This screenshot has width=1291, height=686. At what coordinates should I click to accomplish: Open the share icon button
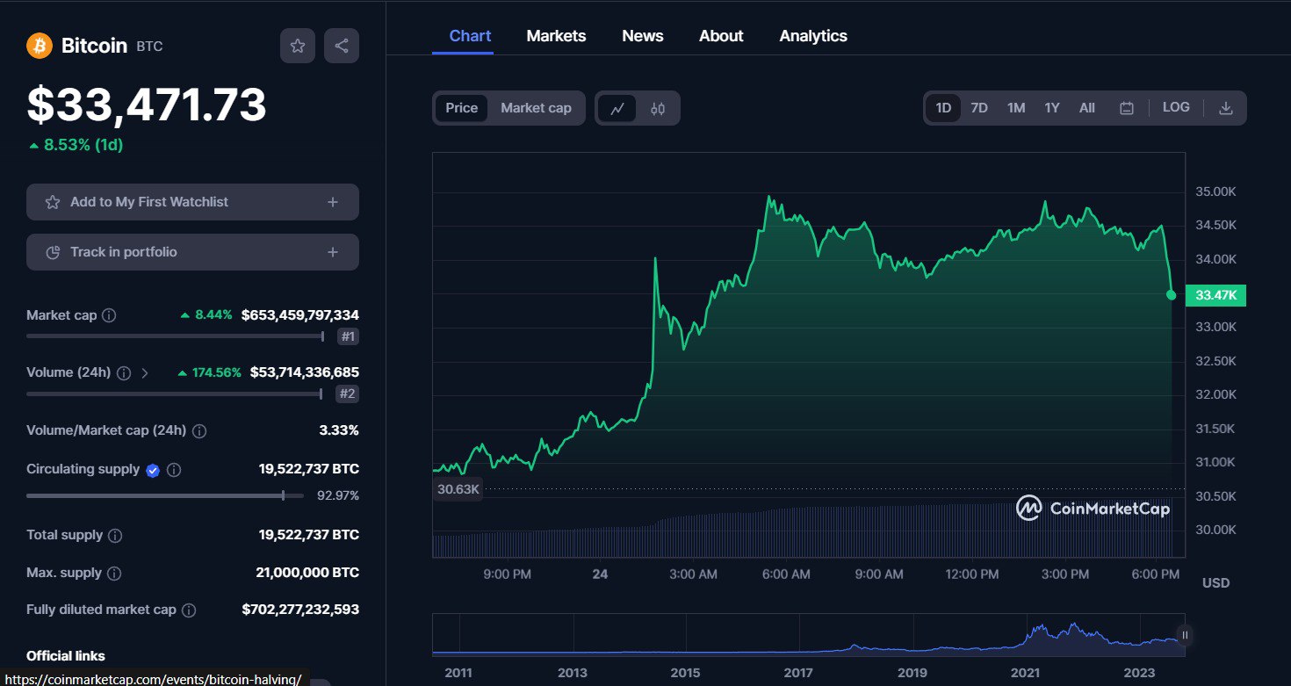click(342, 46)
